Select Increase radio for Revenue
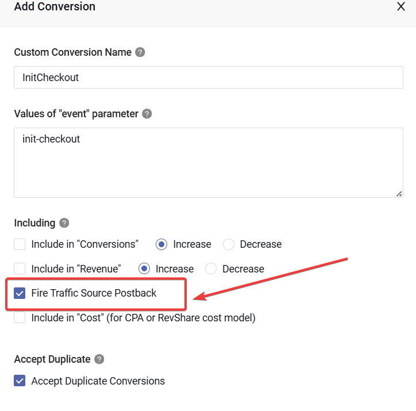This screenshot has height=411, width=416. click(x=145, y=268)
